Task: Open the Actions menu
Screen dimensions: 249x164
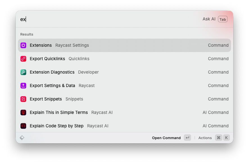Action: pos(205,138)
